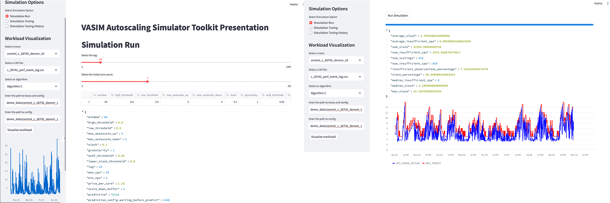
Task: Collapse the config JSON starting with window
Action: pyautogui.click(x=83, y=112)
